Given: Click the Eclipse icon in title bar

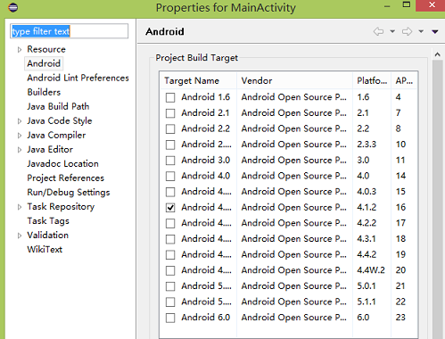Looking at the screenshot, I should coord(12,7).
